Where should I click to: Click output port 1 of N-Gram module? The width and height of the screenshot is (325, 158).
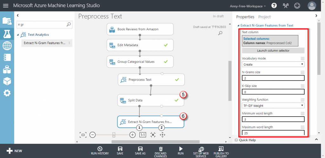[139, 128]
